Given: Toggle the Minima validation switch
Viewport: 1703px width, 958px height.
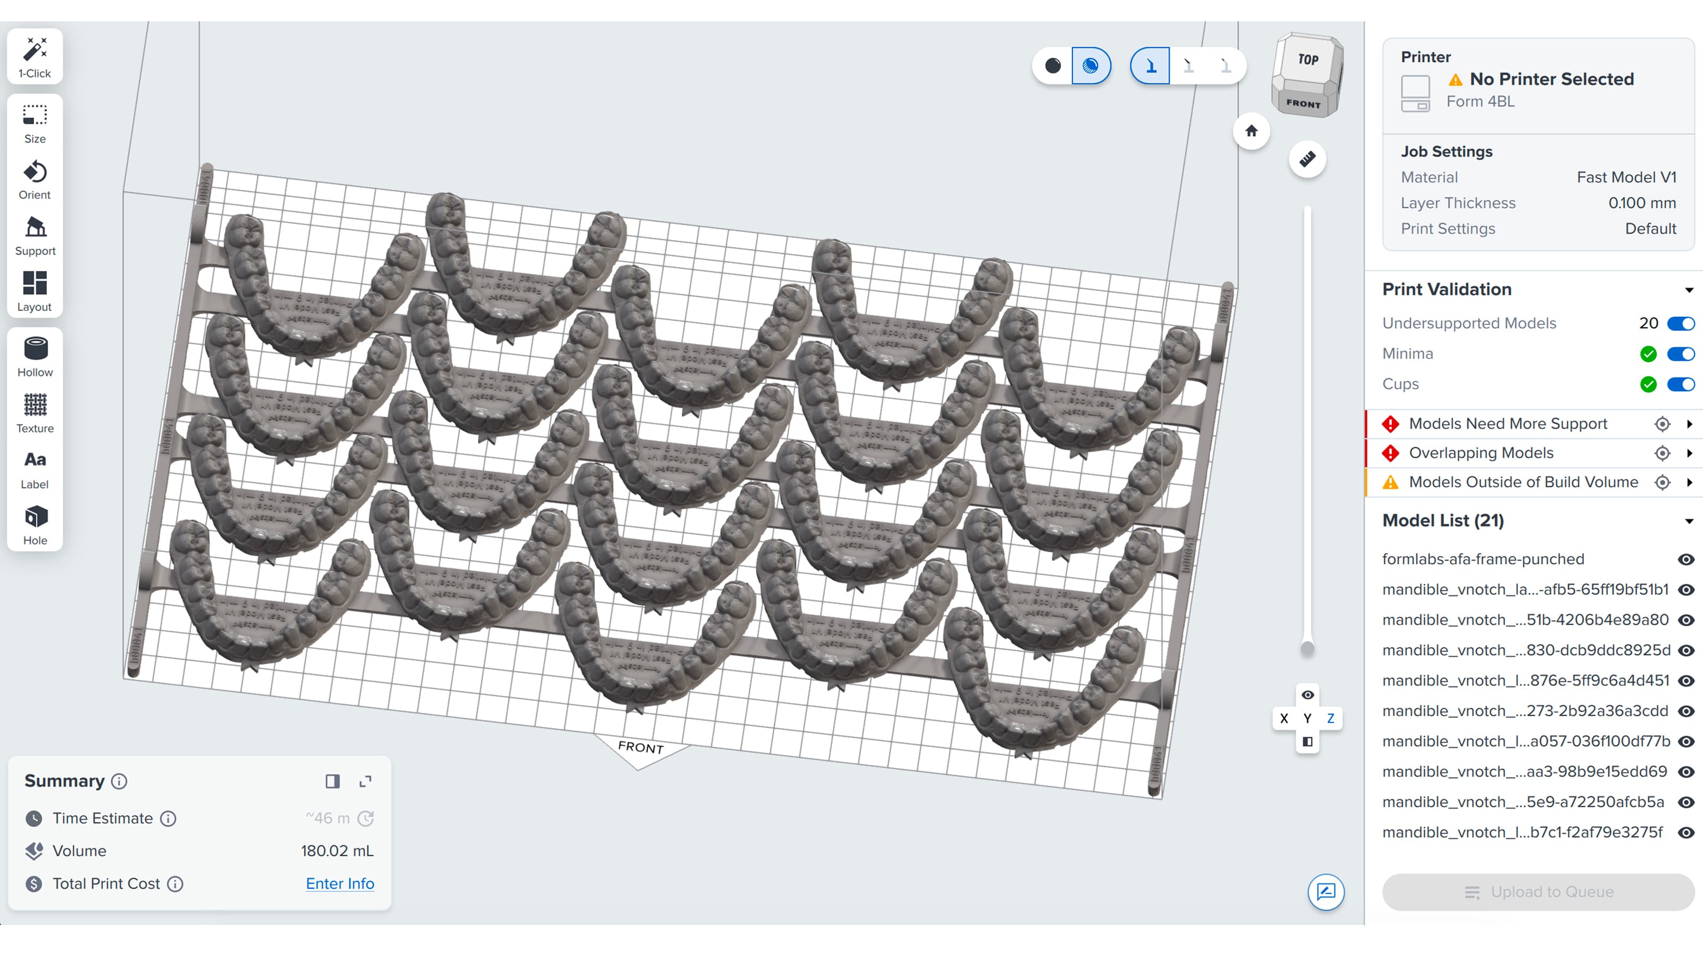Looking at the screenshot, I should 1681,354.
